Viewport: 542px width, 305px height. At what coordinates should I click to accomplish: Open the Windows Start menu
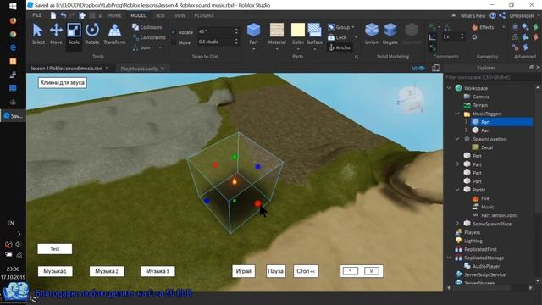(x=13, y=7)
